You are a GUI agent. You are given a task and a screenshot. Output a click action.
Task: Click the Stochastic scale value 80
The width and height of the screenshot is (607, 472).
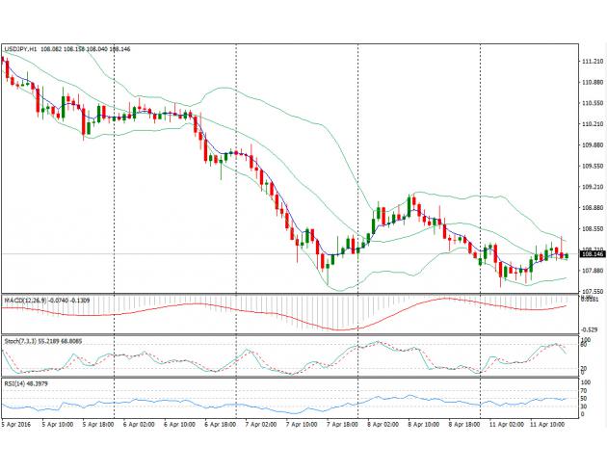[x=584, y=345]
